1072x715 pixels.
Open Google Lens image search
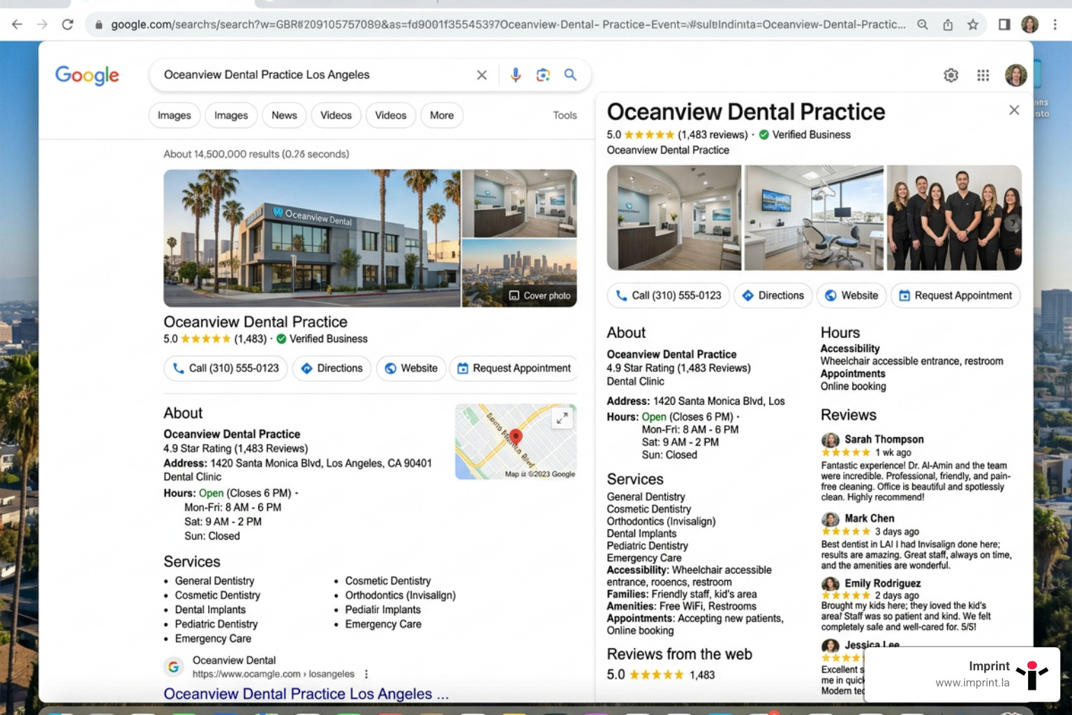pos(543,75)
